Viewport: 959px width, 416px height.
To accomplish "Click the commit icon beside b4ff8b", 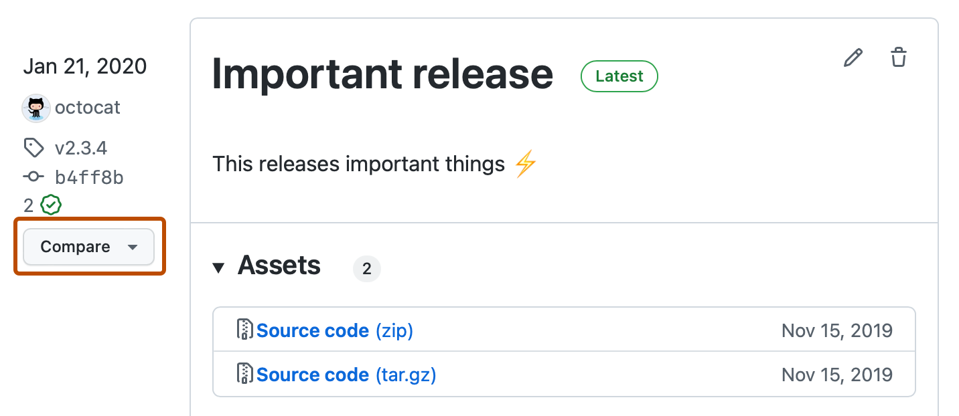I will coord(33,178).
